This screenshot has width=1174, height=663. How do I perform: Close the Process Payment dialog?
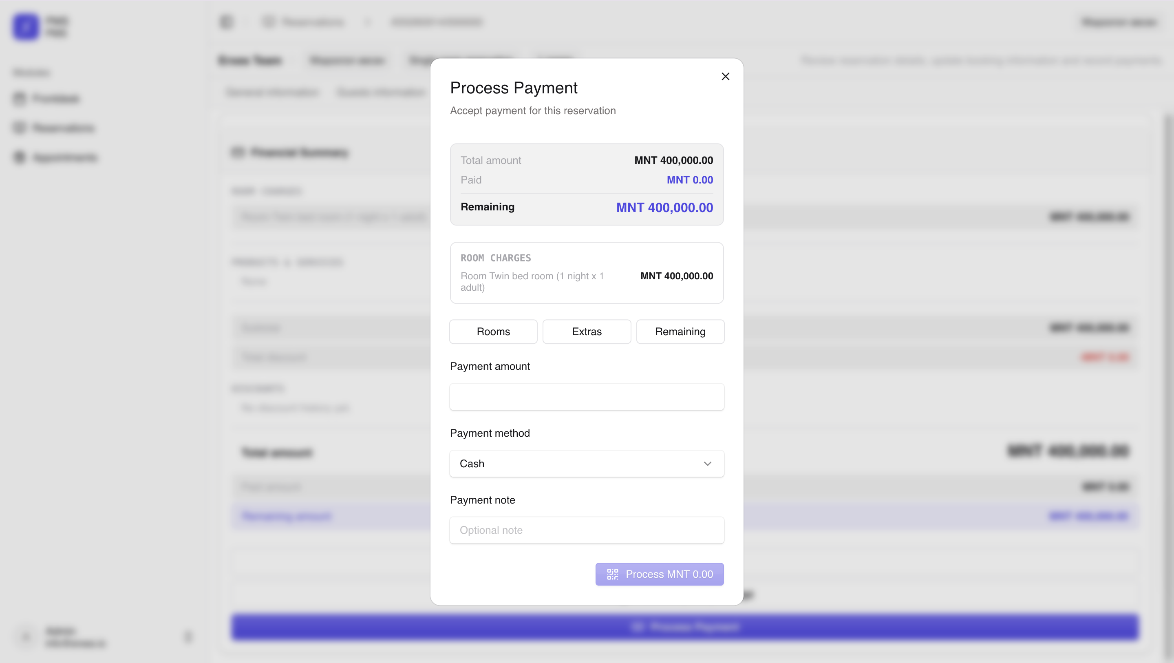(726, 77)
